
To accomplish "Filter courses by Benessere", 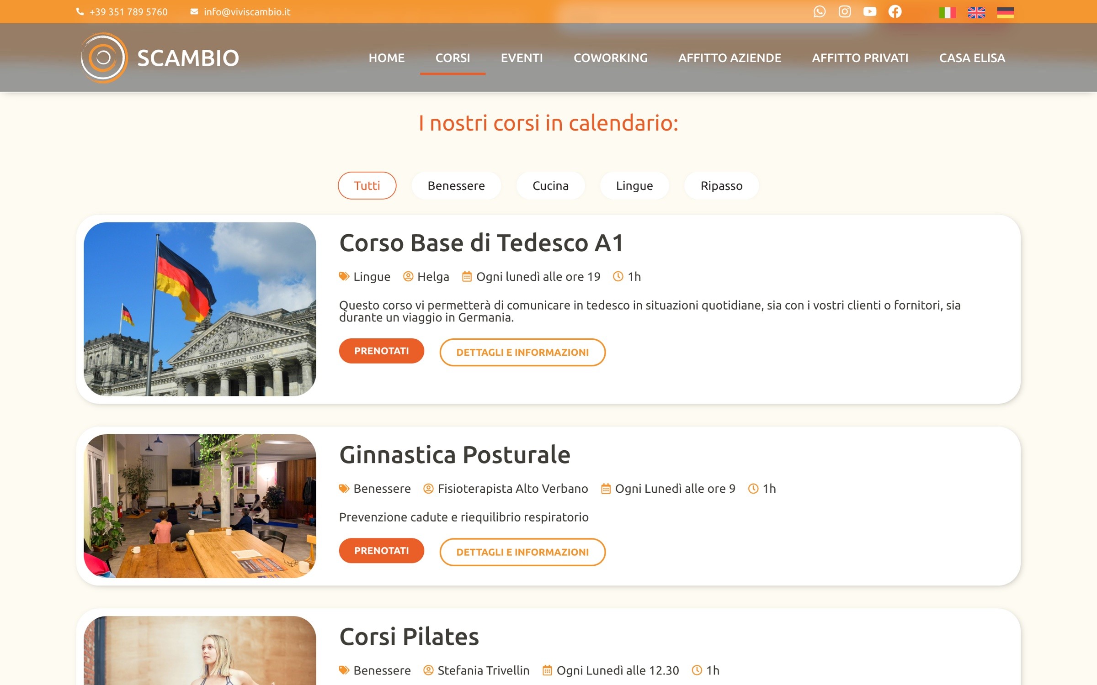I will [456, 185].
